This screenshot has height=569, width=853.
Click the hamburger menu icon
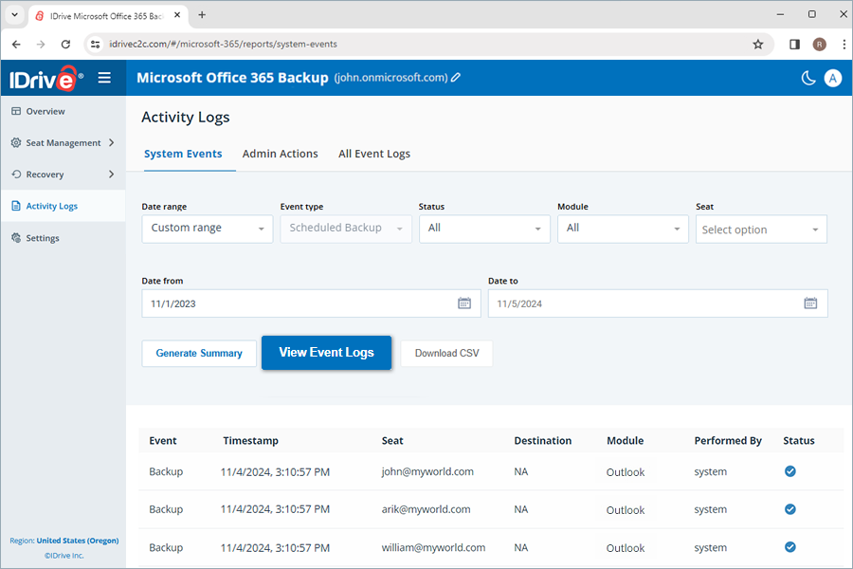(104, 78)
